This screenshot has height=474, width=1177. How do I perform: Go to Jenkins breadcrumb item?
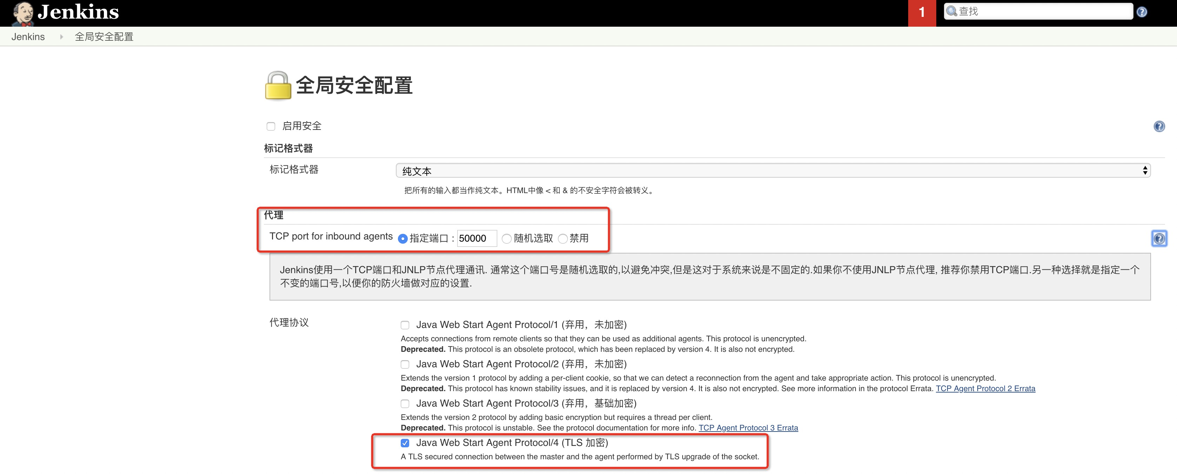(x=28, y=37)
